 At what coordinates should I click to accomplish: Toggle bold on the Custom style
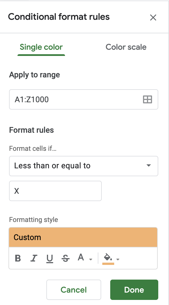[x=18, y=258]
